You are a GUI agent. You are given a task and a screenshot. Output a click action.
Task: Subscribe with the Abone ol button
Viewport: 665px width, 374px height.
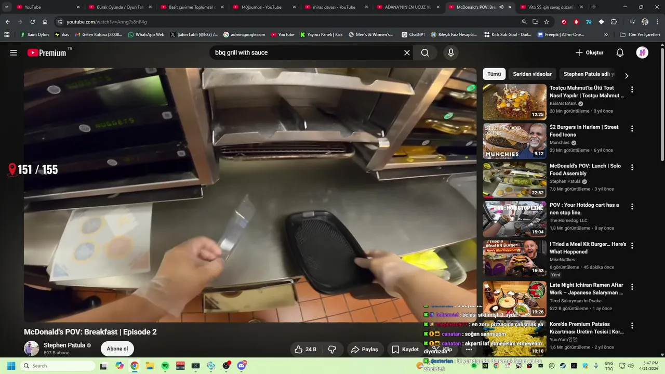pyautogui.click(x=117, y=349)
